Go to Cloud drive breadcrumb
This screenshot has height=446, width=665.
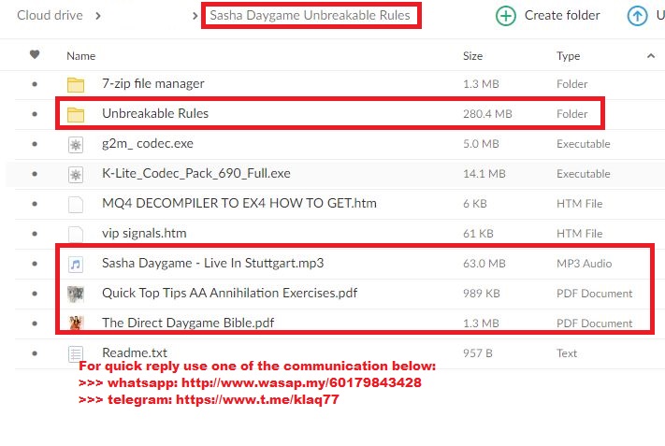point(51,16)
